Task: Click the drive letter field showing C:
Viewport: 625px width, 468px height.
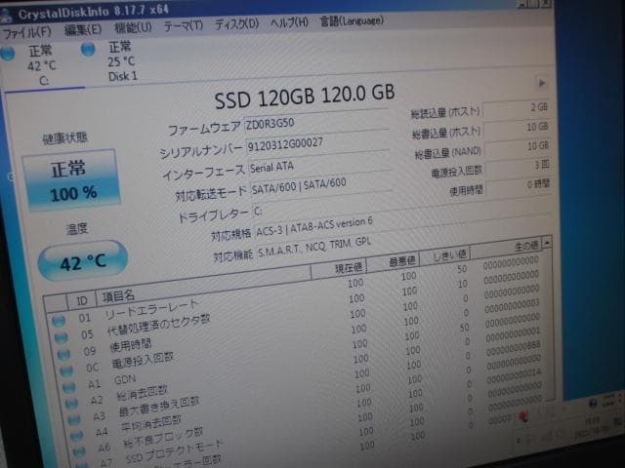Action: [322, 205]
